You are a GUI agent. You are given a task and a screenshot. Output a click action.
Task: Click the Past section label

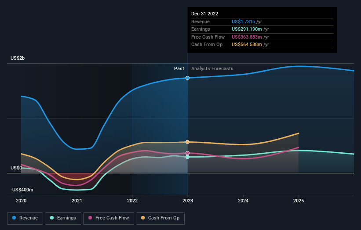tap(179, 69)
